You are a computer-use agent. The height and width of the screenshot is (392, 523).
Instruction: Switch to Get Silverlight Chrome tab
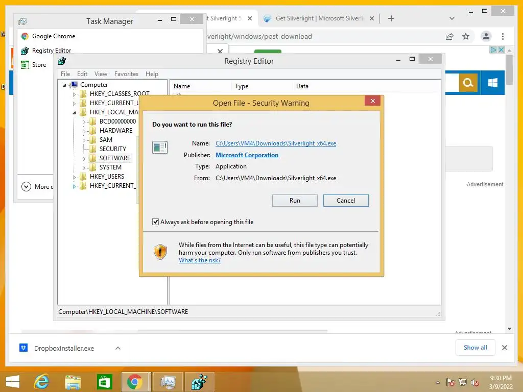pos(319,18)
